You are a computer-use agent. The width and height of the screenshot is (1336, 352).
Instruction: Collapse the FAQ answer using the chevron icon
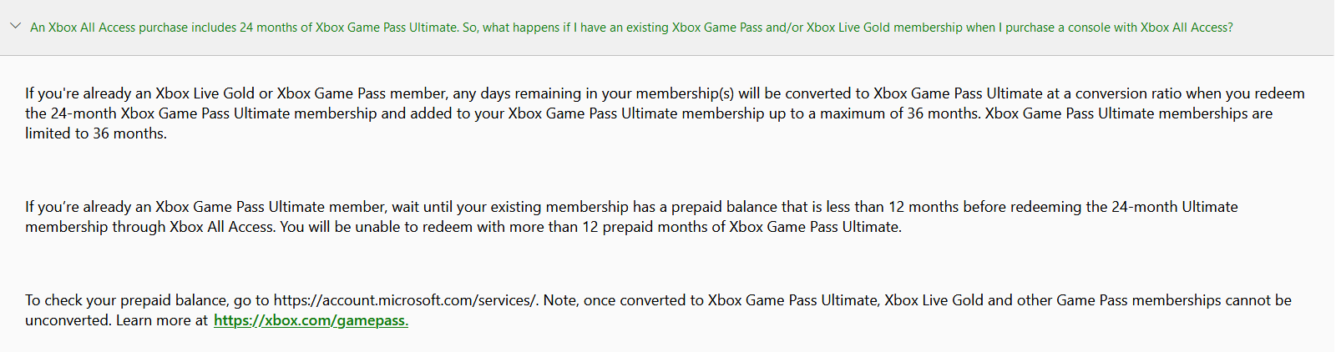click(15, 26)
